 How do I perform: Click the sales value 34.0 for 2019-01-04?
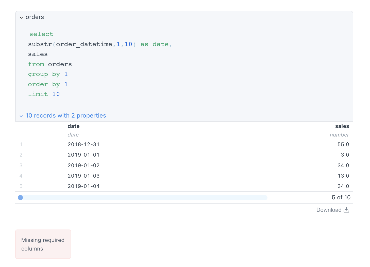343,186
